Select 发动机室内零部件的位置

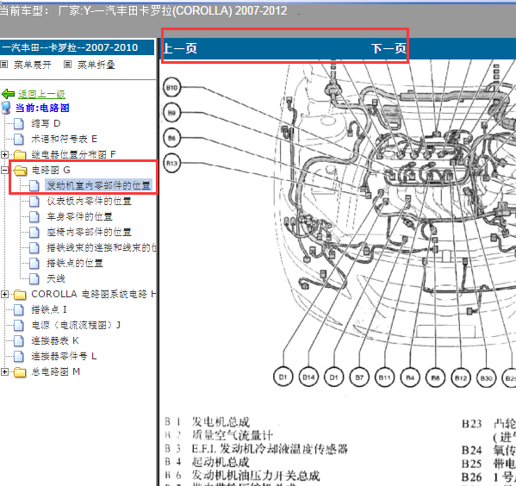click(x=98, y=185)
